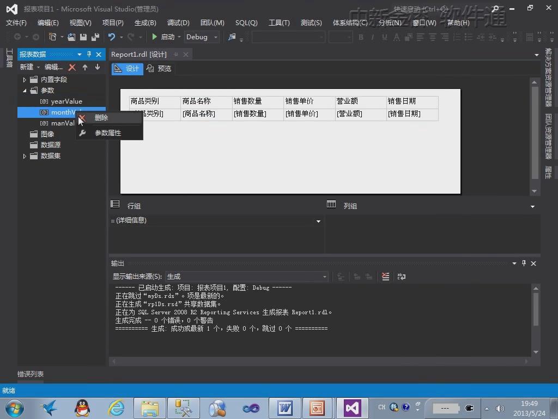558x419 pixels.
Task: Click the Column Groups icon
Action: pos(331,204)
